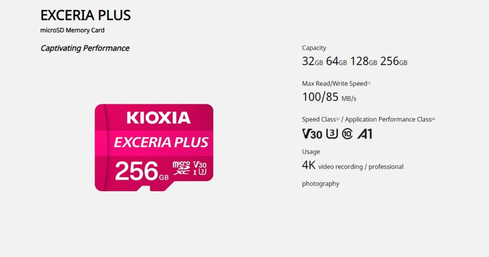Open footnote 1 beside Max Read/Write Speed
This screenshot has width=489, height=257.
pyautogui.click(x=369, y=83)
